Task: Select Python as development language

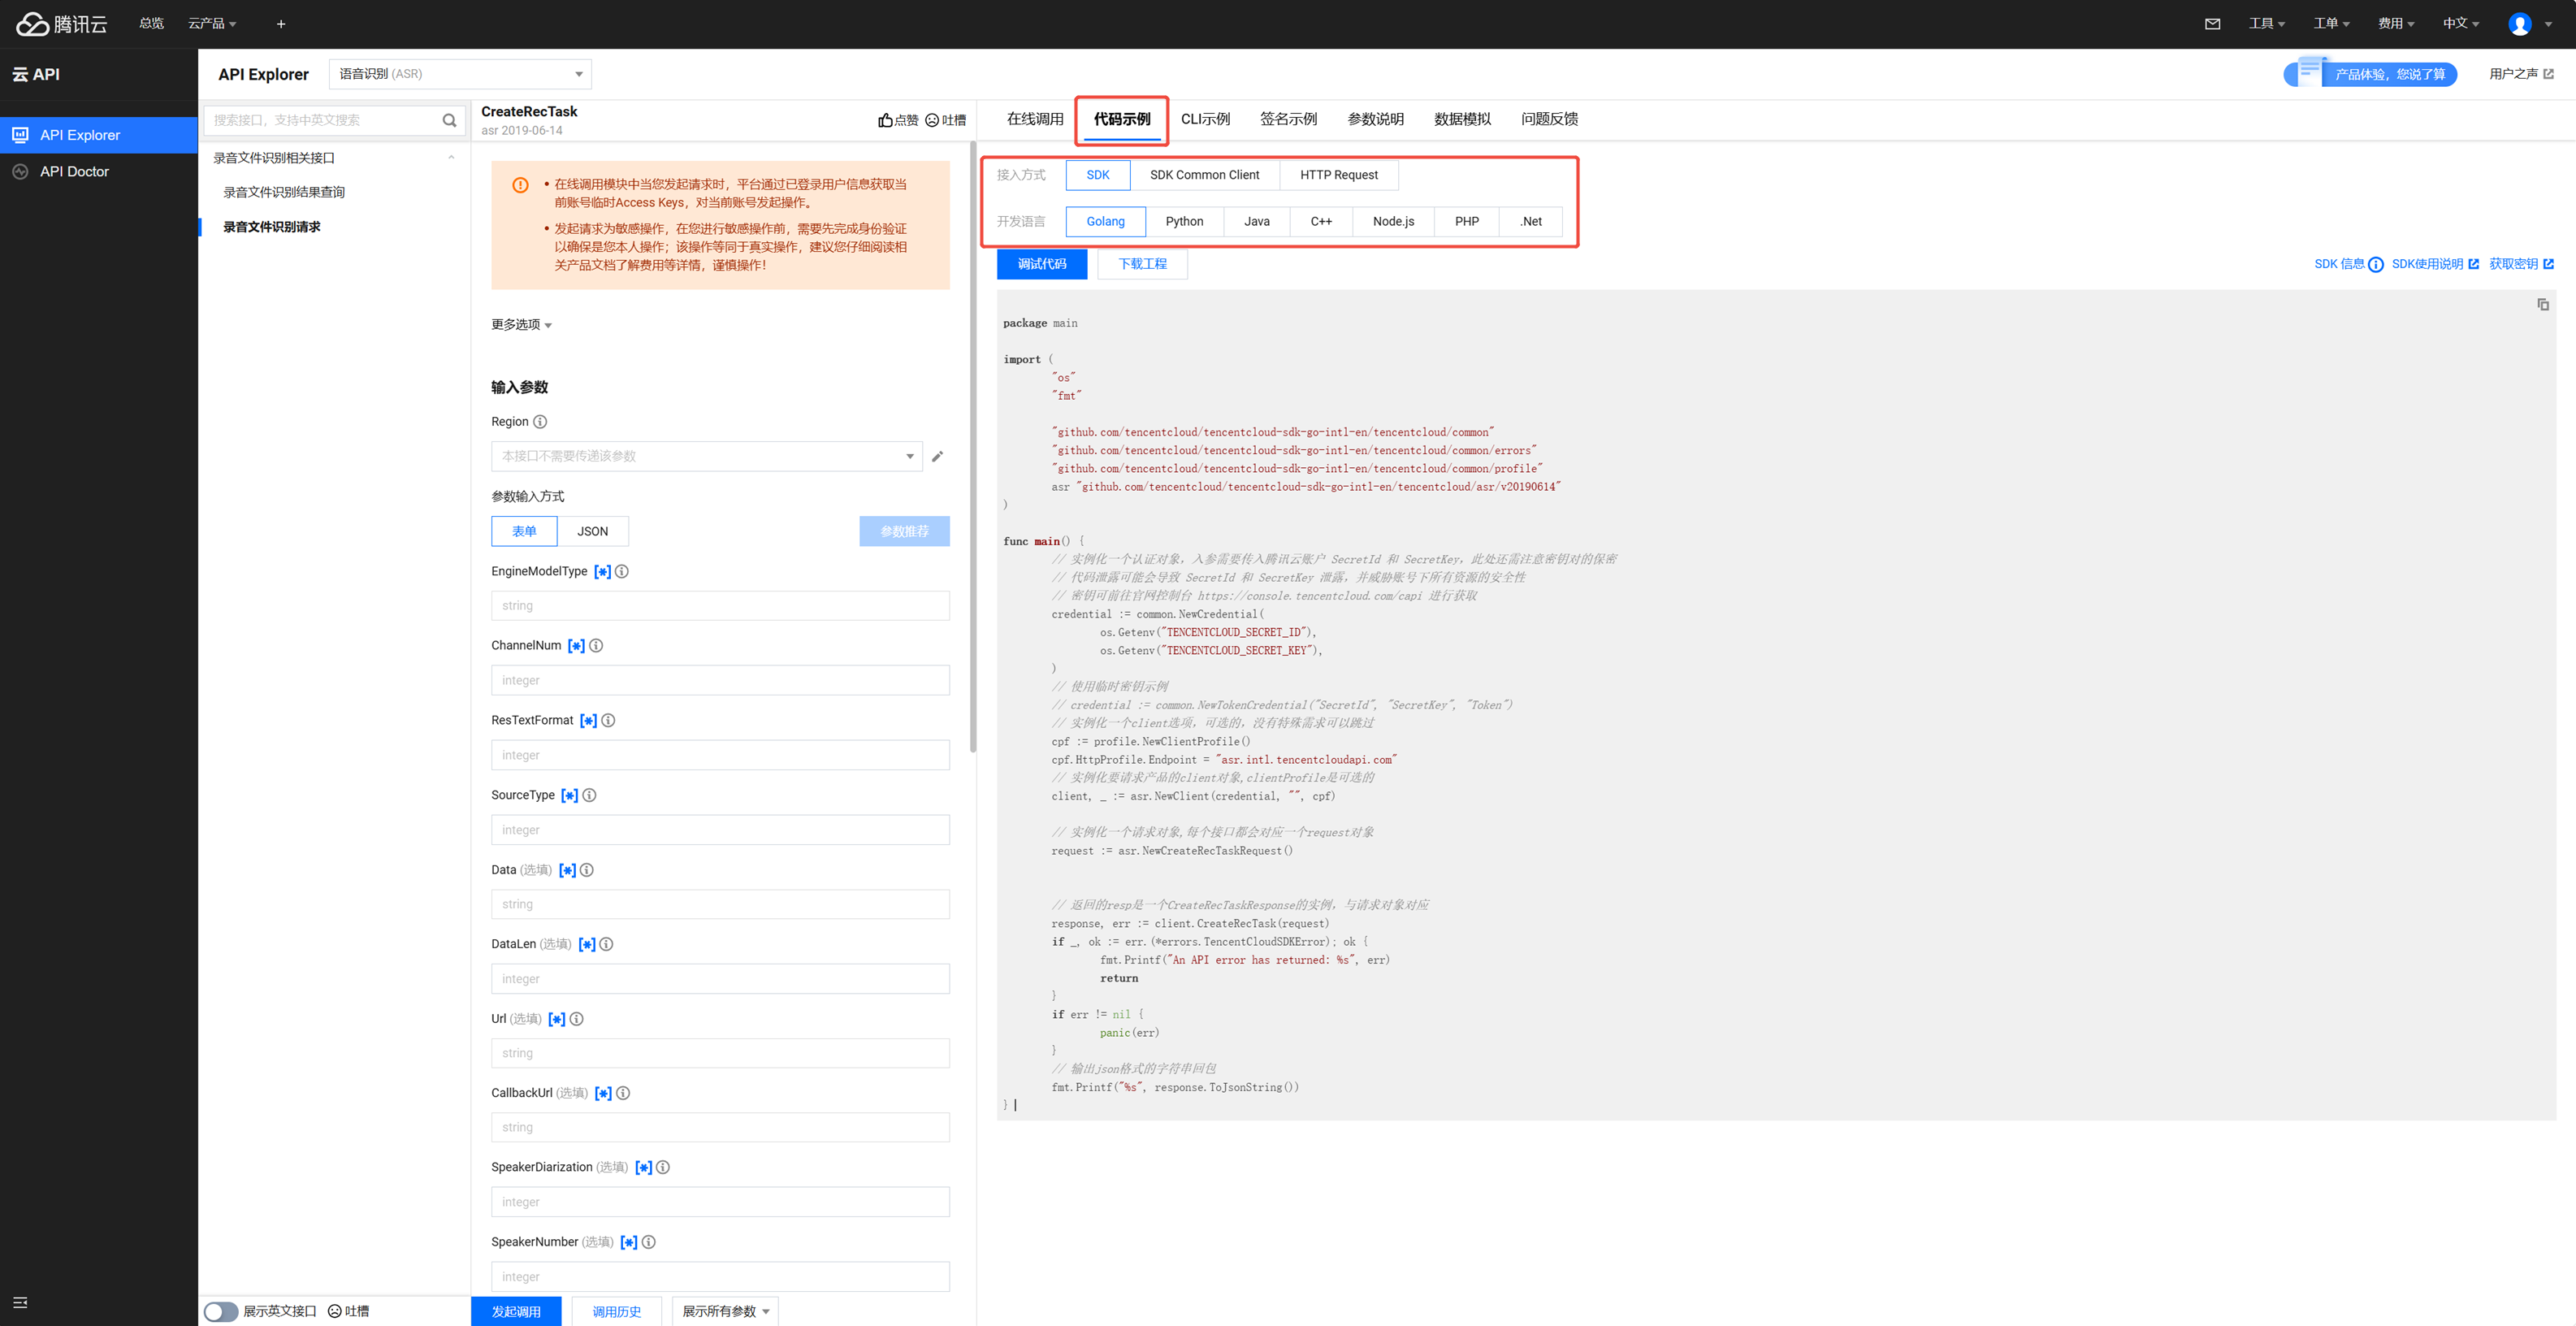Action: (x=1184, y=221)
